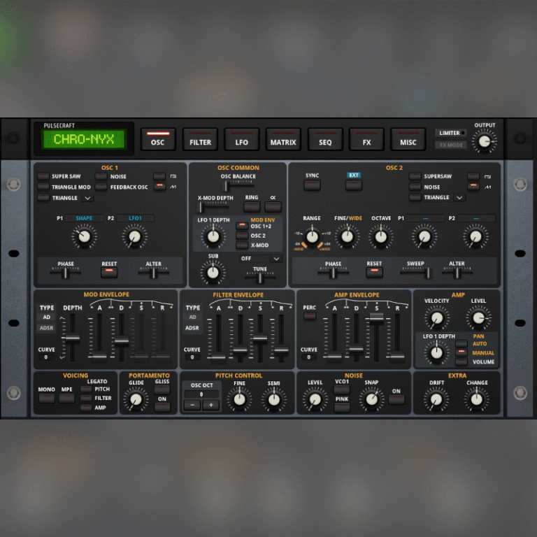Toggle OSC 1 sawtooth wave button
Image resolution: width=537 pixels, height=537 pixels.
tap(159, 187)
